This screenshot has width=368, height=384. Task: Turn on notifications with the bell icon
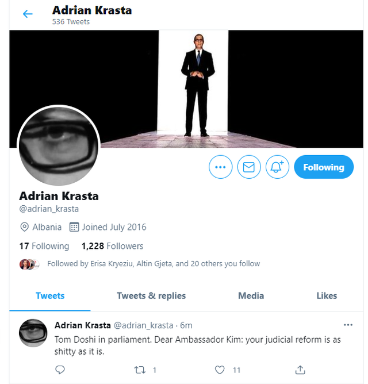pos(277,167)
